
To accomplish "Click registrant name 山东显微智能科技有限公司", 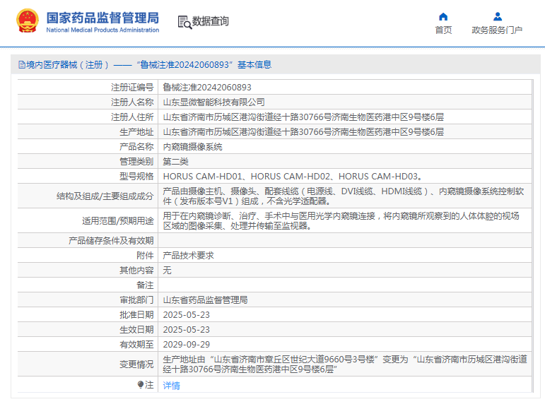I will 214,102.
